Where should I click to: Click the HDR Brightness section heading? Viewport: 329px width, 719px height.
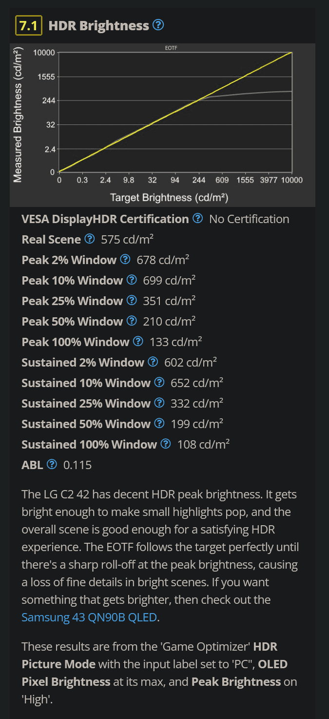point(99,26)
